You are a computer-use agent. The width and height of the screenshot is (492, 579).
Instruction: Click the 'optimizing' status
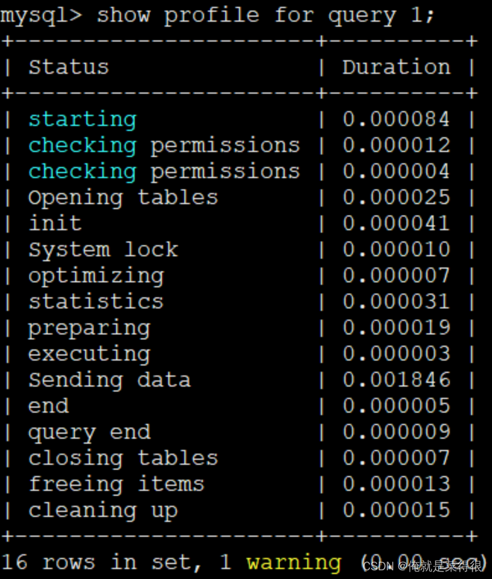point(96,276)
